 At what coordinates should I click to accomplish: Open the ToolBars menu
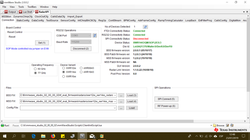(x=32, y=7)
